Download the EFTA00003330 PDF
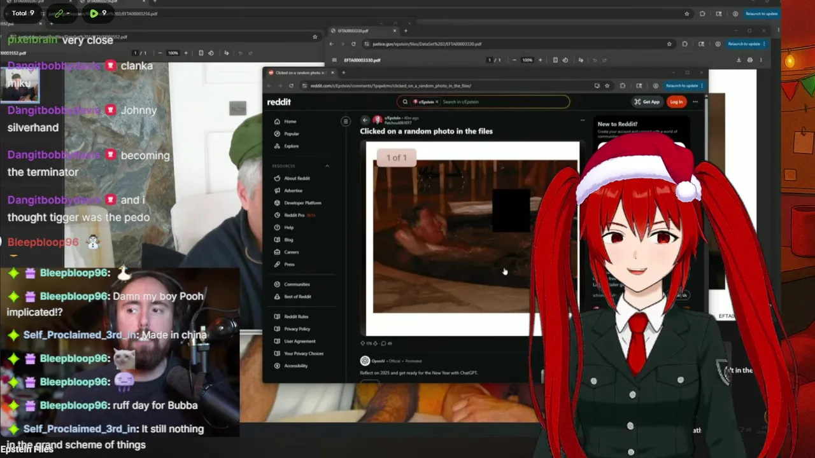This screenshot has width=815, height=458. 739,60
